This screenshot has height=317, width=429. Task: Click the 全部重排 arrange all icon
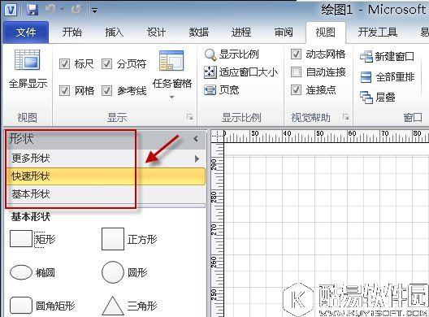coord(366,77)
